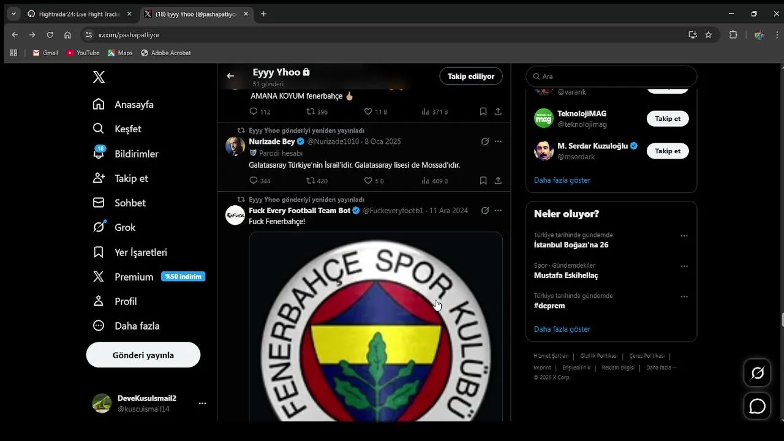Switch to Flightradar24 browser tab
Screen dimensions: 784x441
click(80, 13)
